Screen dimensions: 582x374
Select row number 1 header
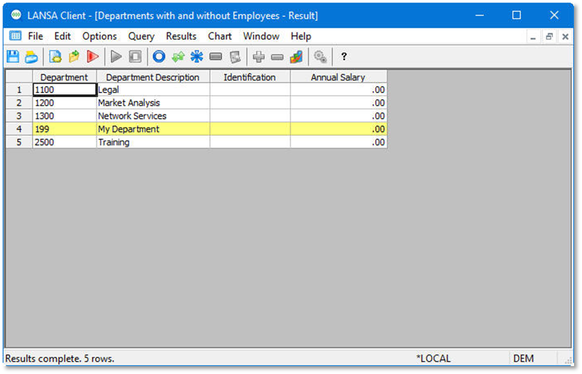pos(19,90)
